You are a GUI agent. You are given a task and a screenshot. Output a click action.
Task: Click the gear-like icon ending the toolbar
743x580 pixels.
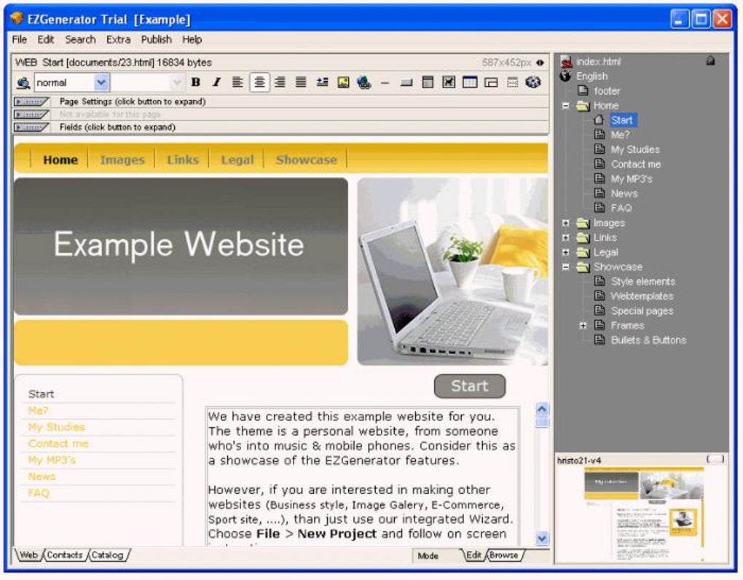[x=533, y=82]
